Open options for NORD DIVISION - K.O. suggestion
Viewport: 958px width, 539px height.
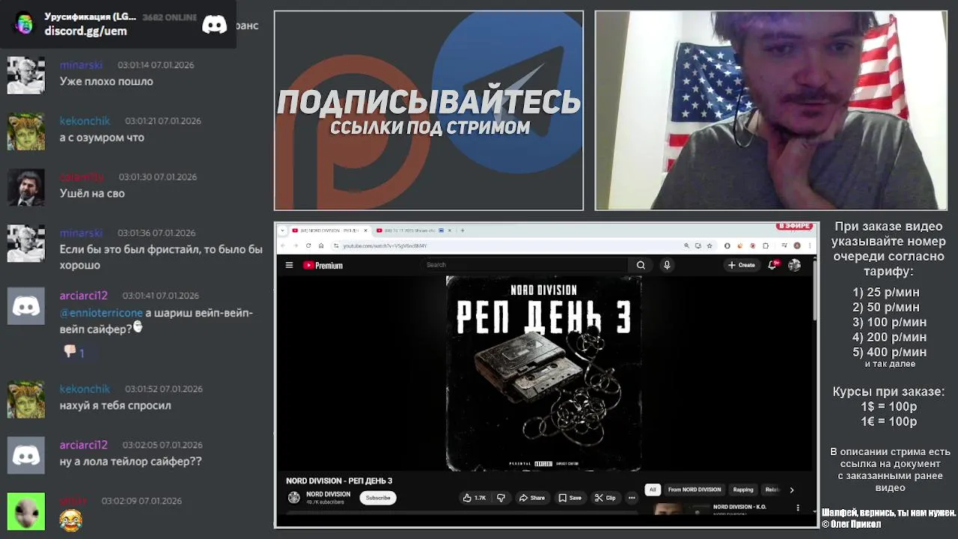tap(797, 508)
